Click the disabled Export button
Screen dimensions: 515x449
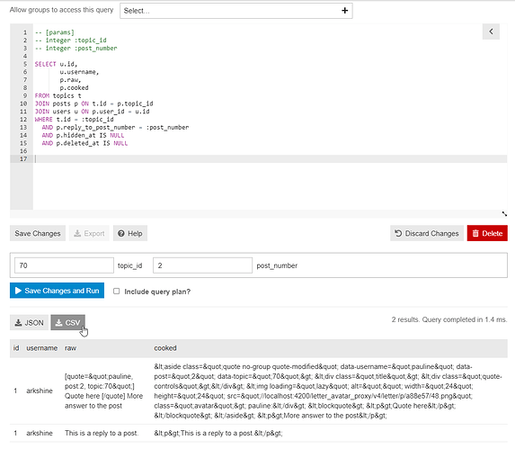[89, 233]
